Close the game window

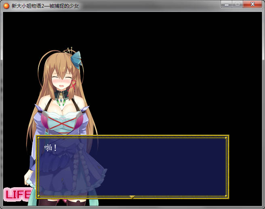point(252,4)
